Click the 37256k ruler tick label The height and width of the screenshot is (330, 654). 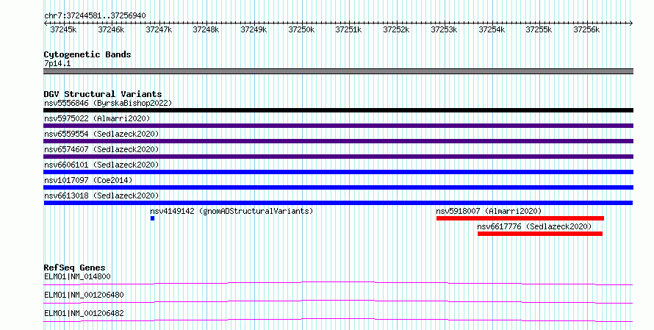(586, 30)
